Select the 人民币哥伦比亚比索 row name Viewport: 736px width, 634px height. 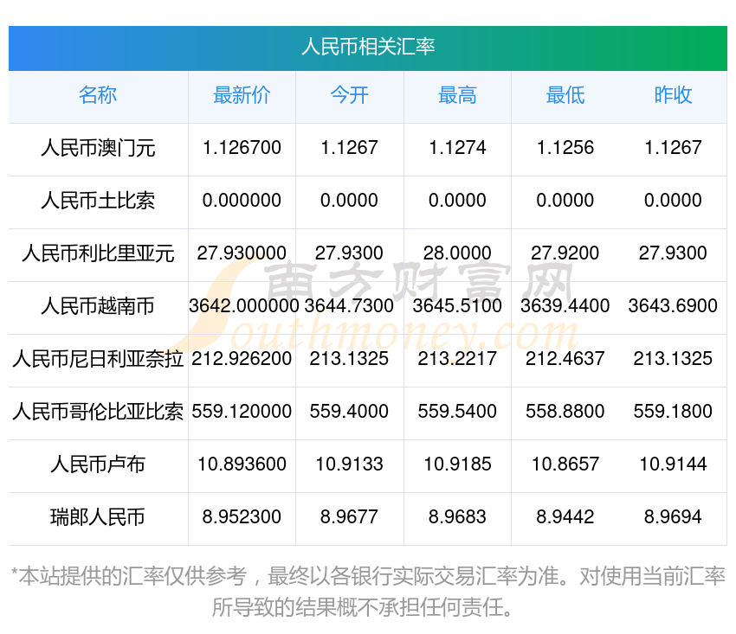coord(98,411)
